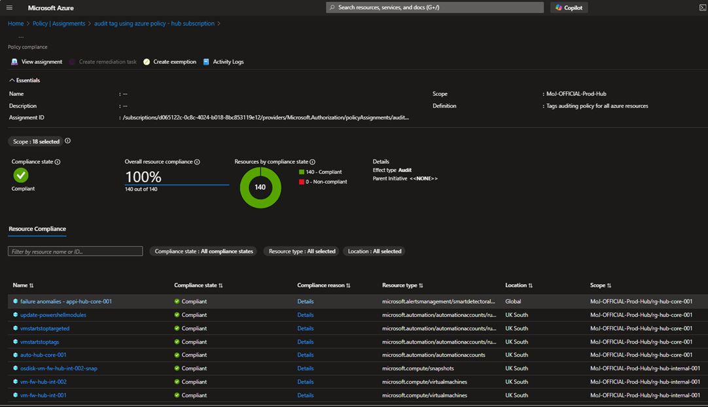Click the 100% compliance progress bar
Image resolution: width=708 pixels, height=407 pixels.
tap(177, 184)
